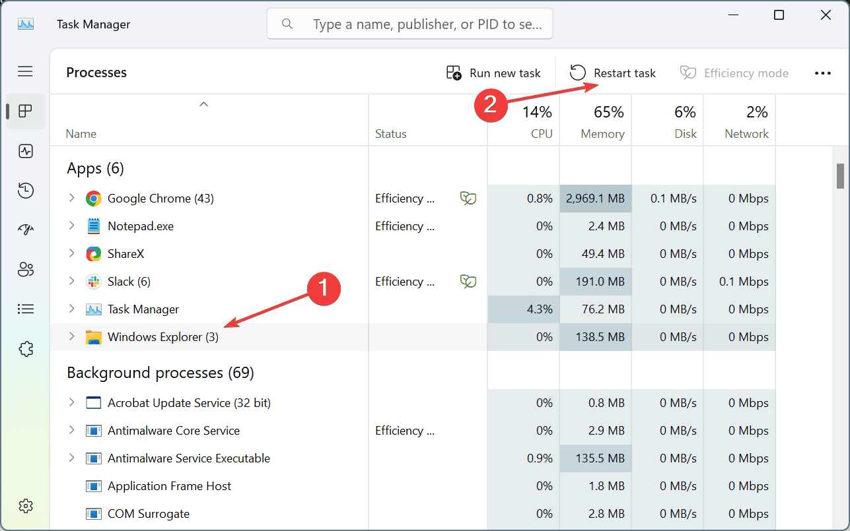Select the COM Surrogate row text

149,514
